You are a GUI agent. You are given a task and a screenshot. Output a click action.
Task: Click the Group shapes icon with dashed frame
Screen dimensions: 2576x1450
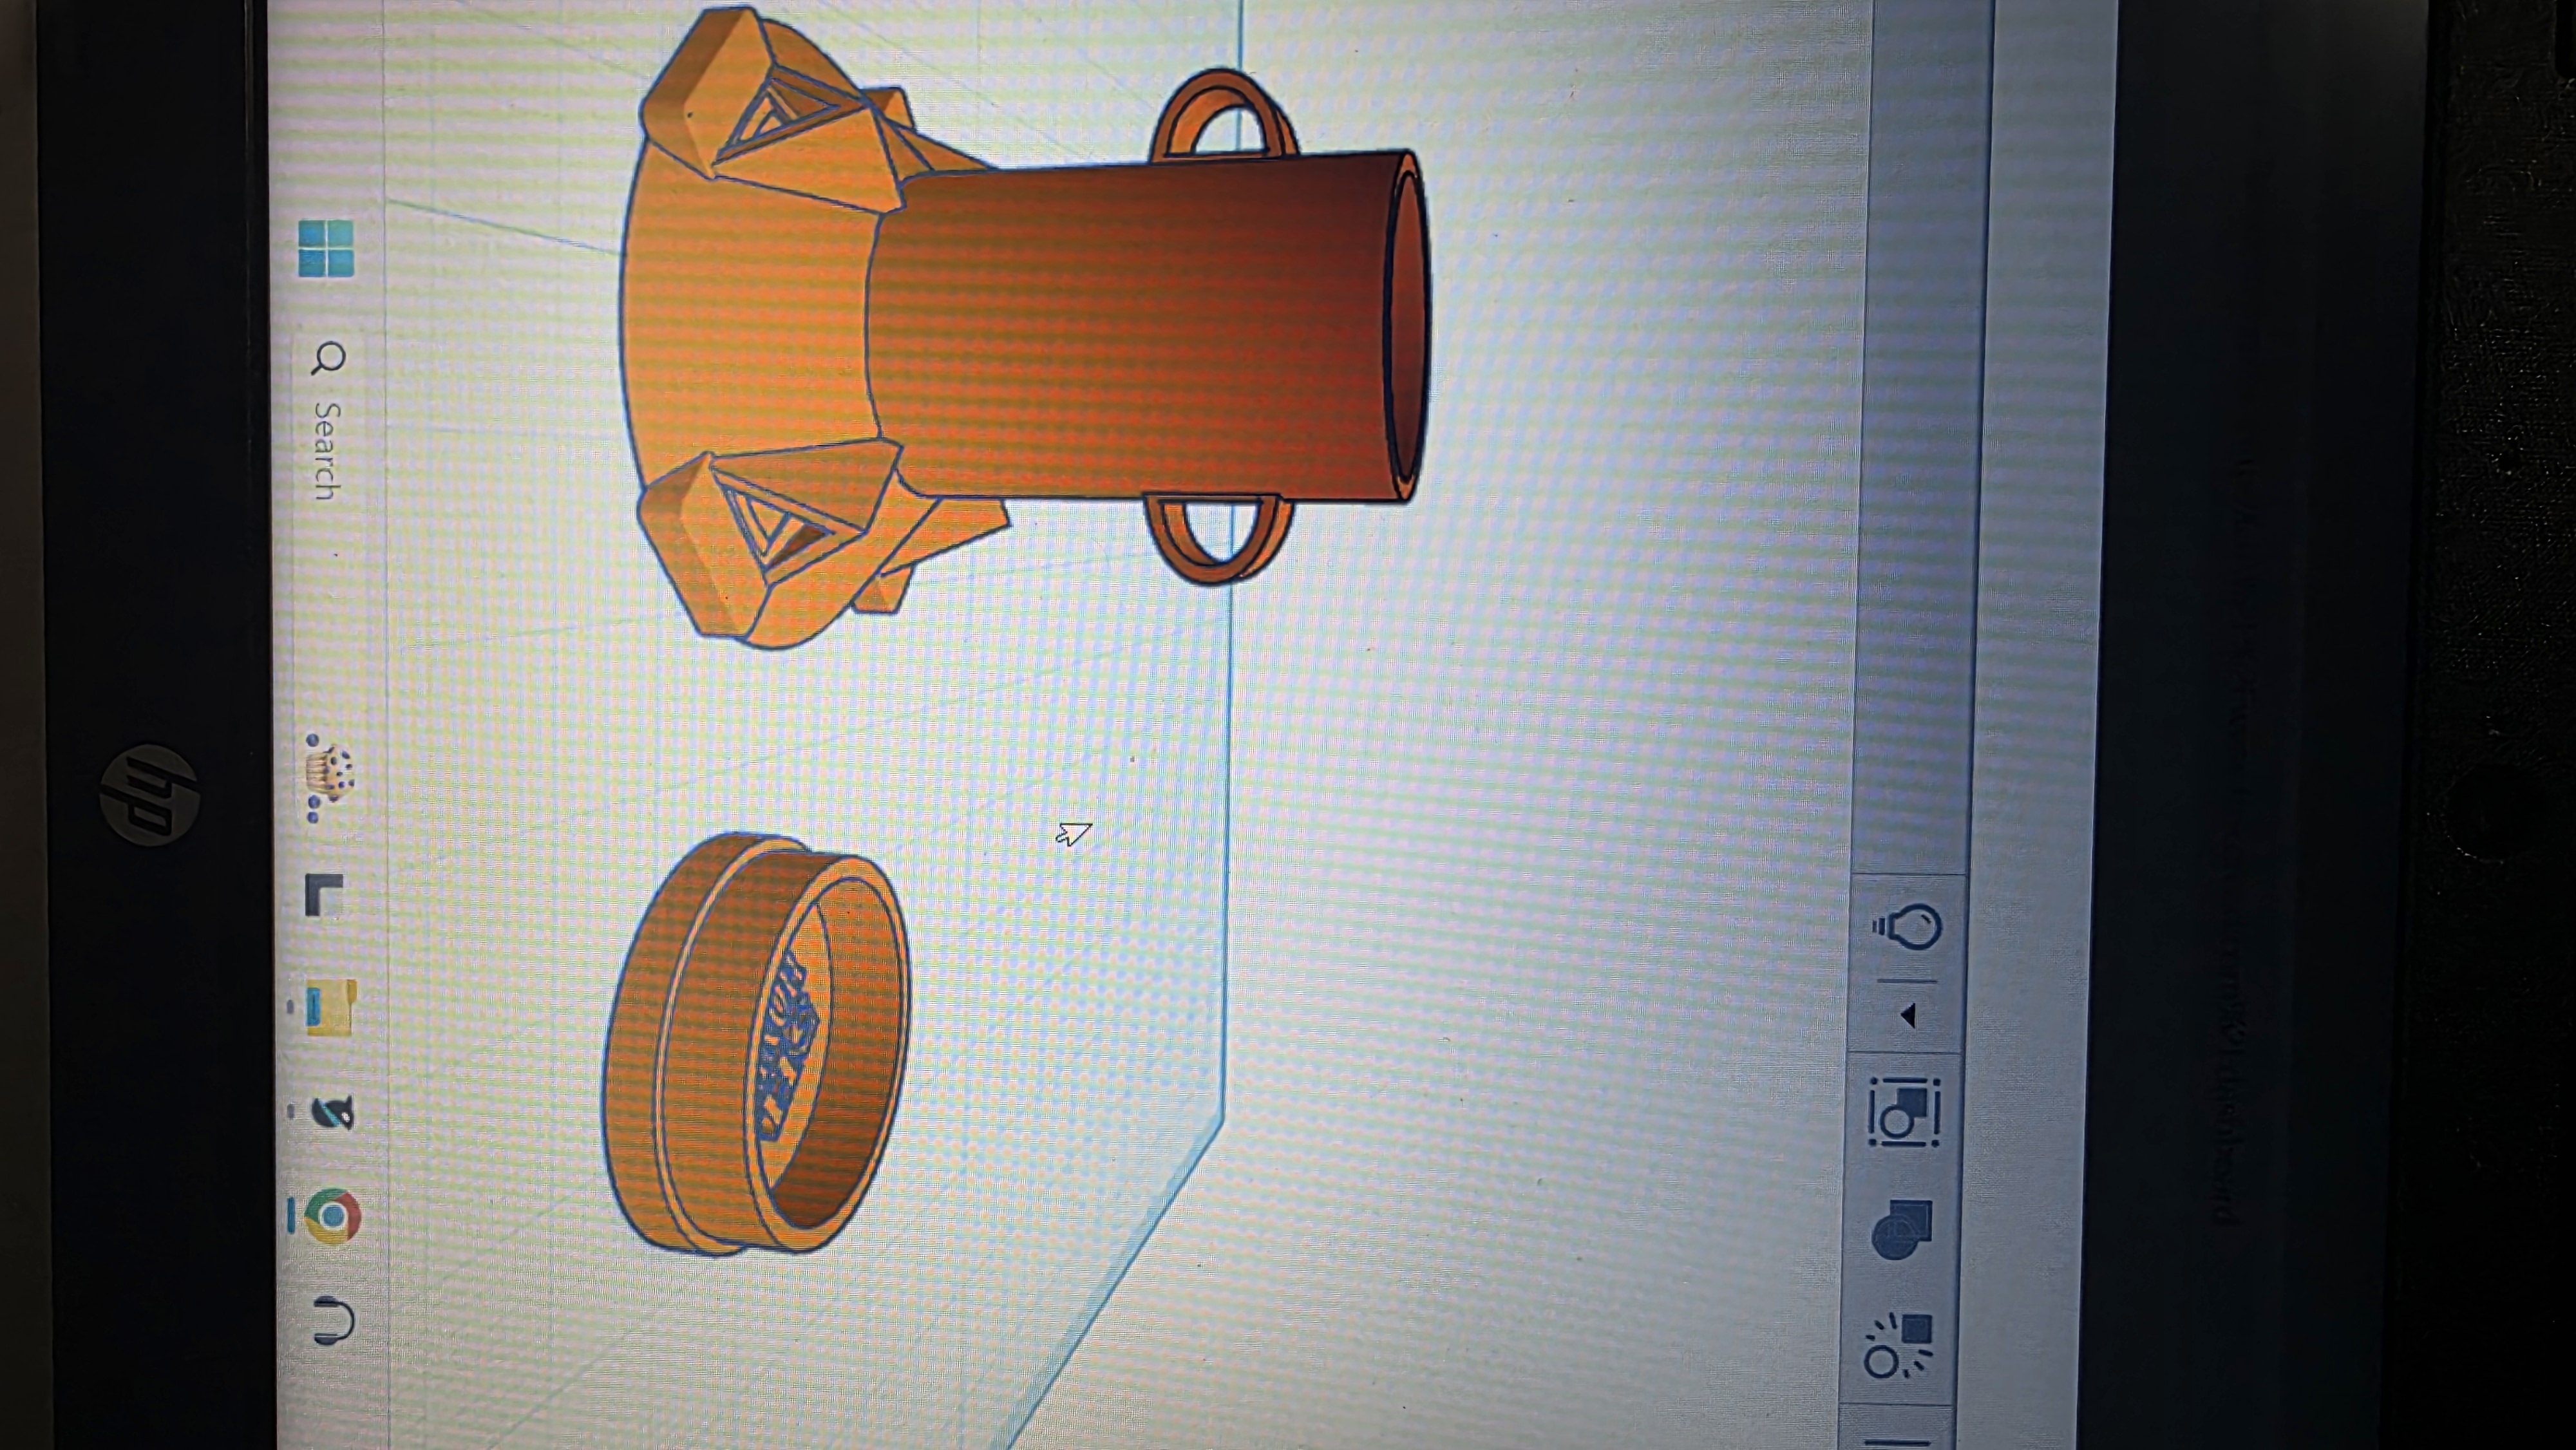tap(1904, 1111)
